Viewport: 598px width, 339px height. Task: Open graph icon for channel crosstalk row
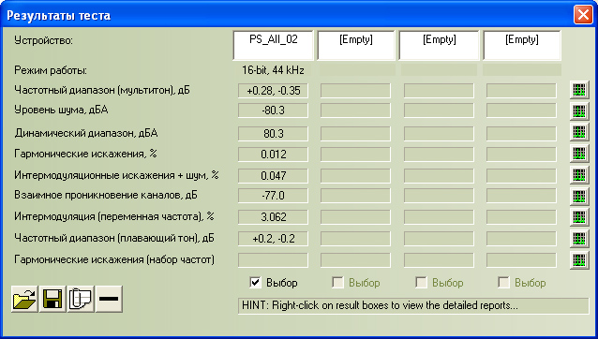pos(579,196)
